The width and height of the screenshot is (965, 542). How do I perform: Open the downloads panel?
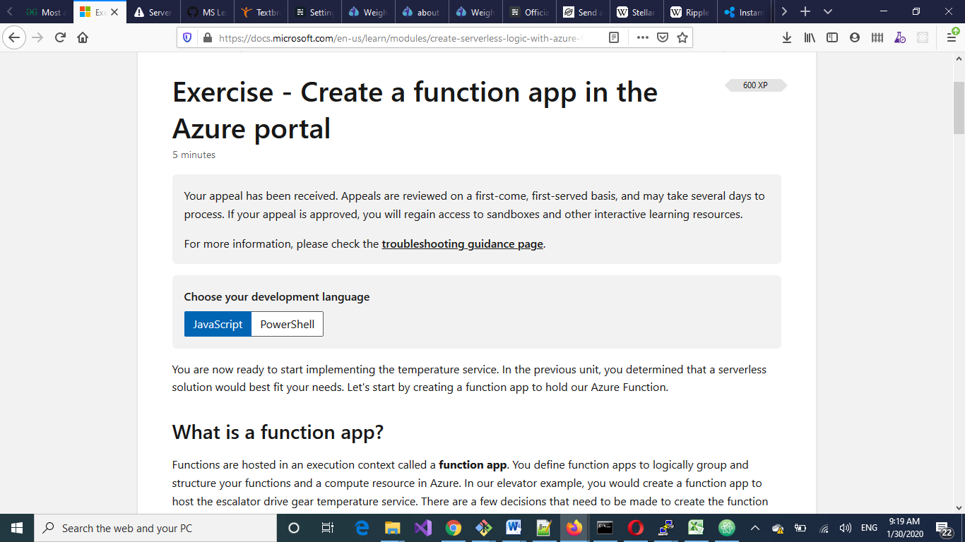(x=787, y=37)
